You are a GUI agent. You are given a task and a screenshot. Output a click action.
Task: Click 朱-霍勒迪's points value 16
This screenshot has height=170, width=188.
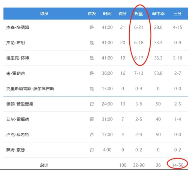click(x=123, y=73)
